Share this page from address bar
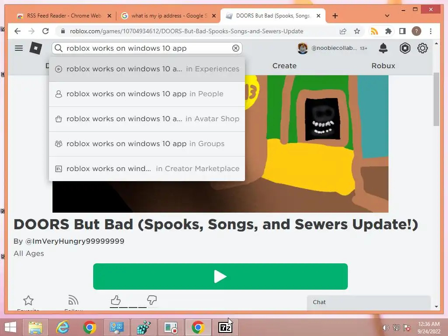 tap(343, 31)
